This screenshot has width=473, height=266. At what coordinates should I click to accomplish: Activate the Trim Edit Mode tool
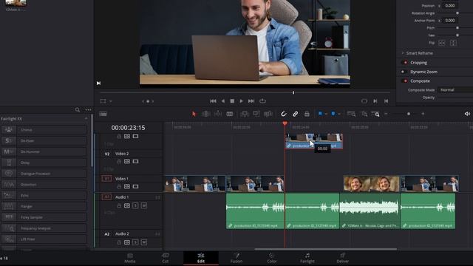click(x=206, y=114)
